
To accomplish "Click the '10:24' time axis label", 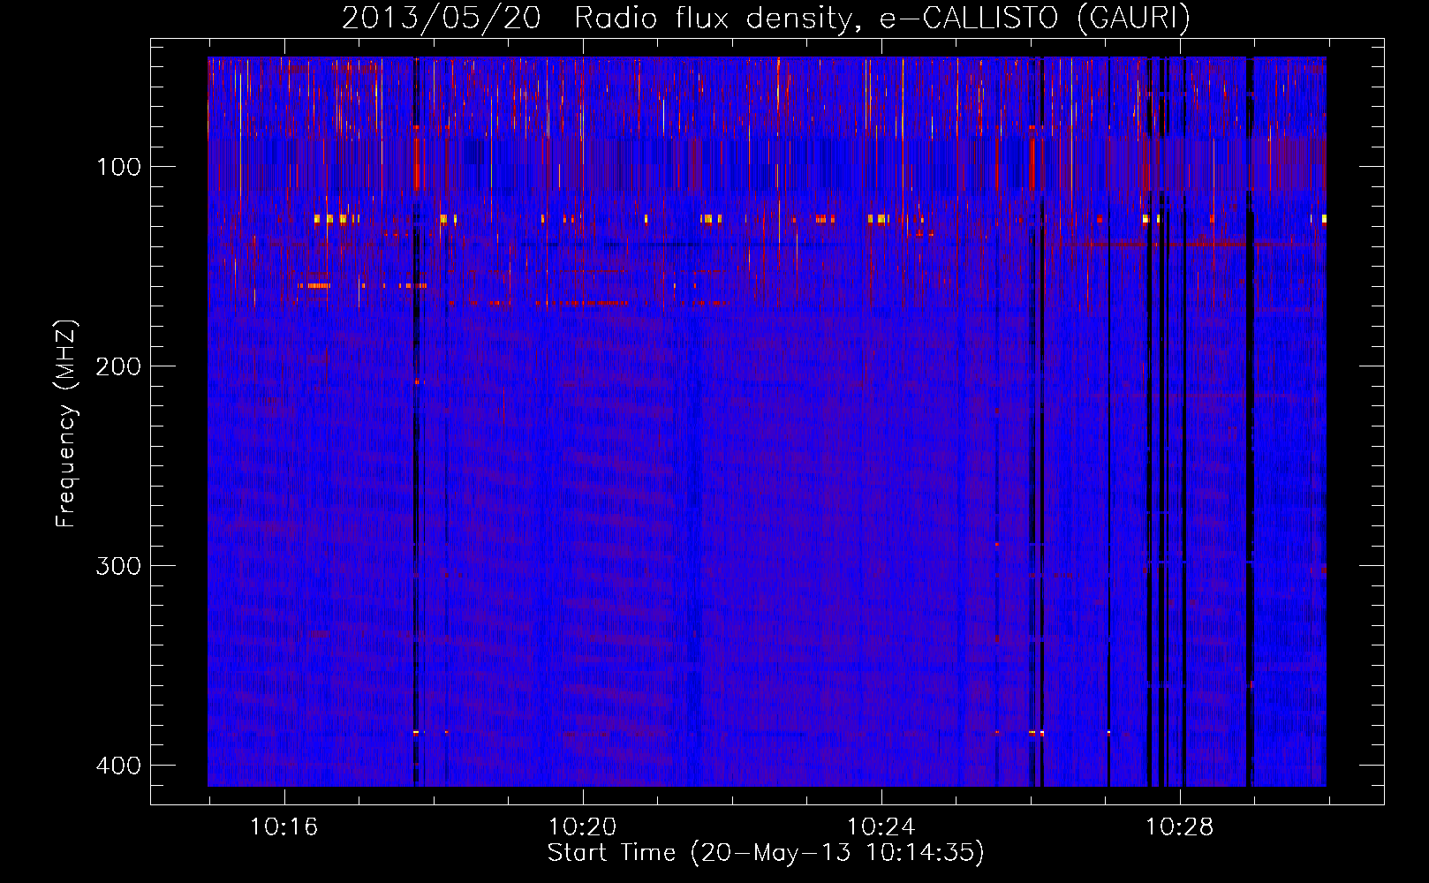I will point(881,827).
